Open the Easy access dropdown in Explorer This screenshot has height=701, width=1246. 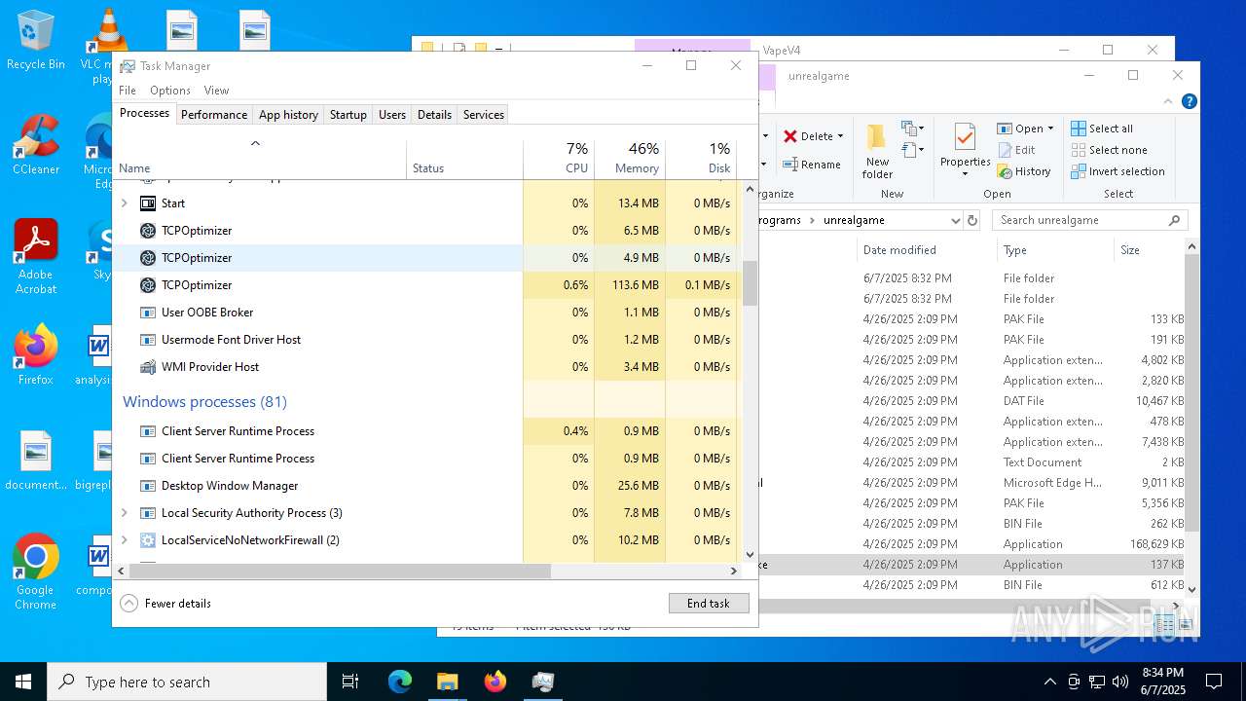point(912,150)
